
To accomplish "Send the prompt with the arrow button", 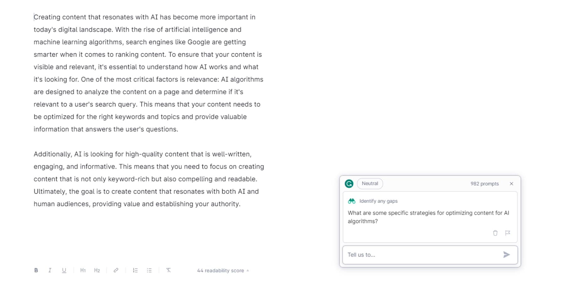I will tap(506, 255).
